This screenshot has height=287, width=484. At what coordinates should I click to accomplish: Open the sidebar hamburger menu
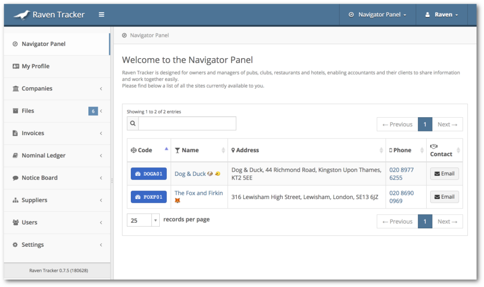(101, 14)
